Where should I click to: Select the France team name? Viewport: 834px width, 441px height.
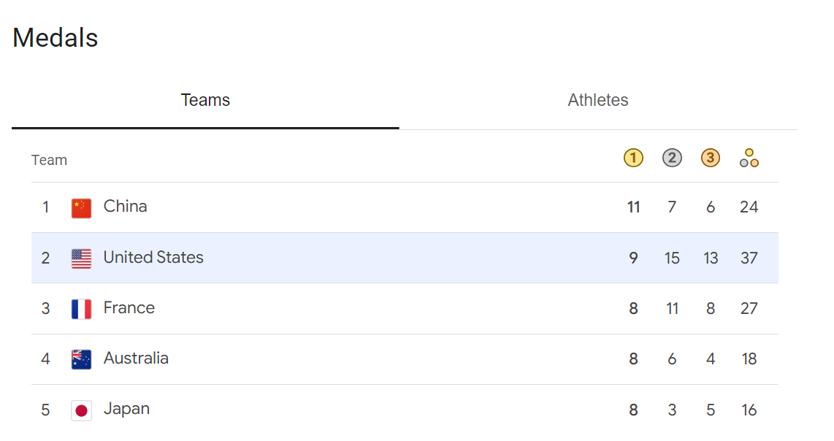(129, 308)
